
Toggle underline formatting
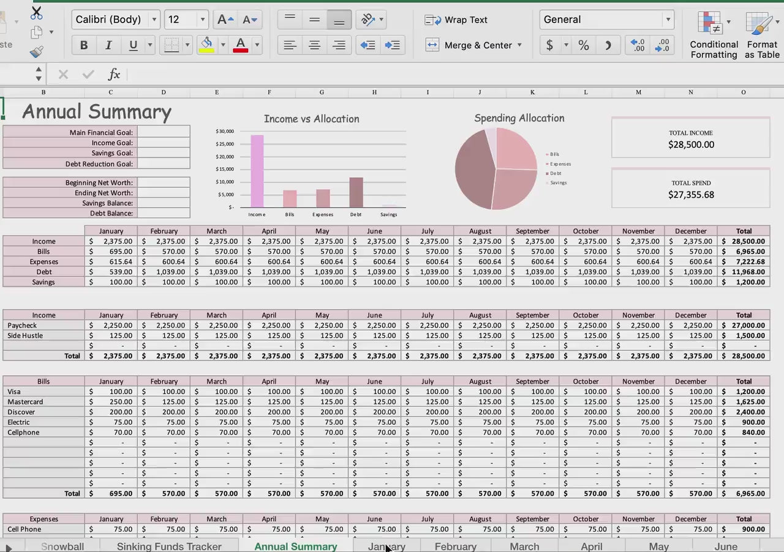[133, 45]
